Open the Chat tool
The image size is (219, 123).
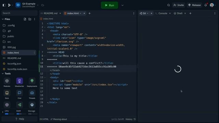pos(20,94)
